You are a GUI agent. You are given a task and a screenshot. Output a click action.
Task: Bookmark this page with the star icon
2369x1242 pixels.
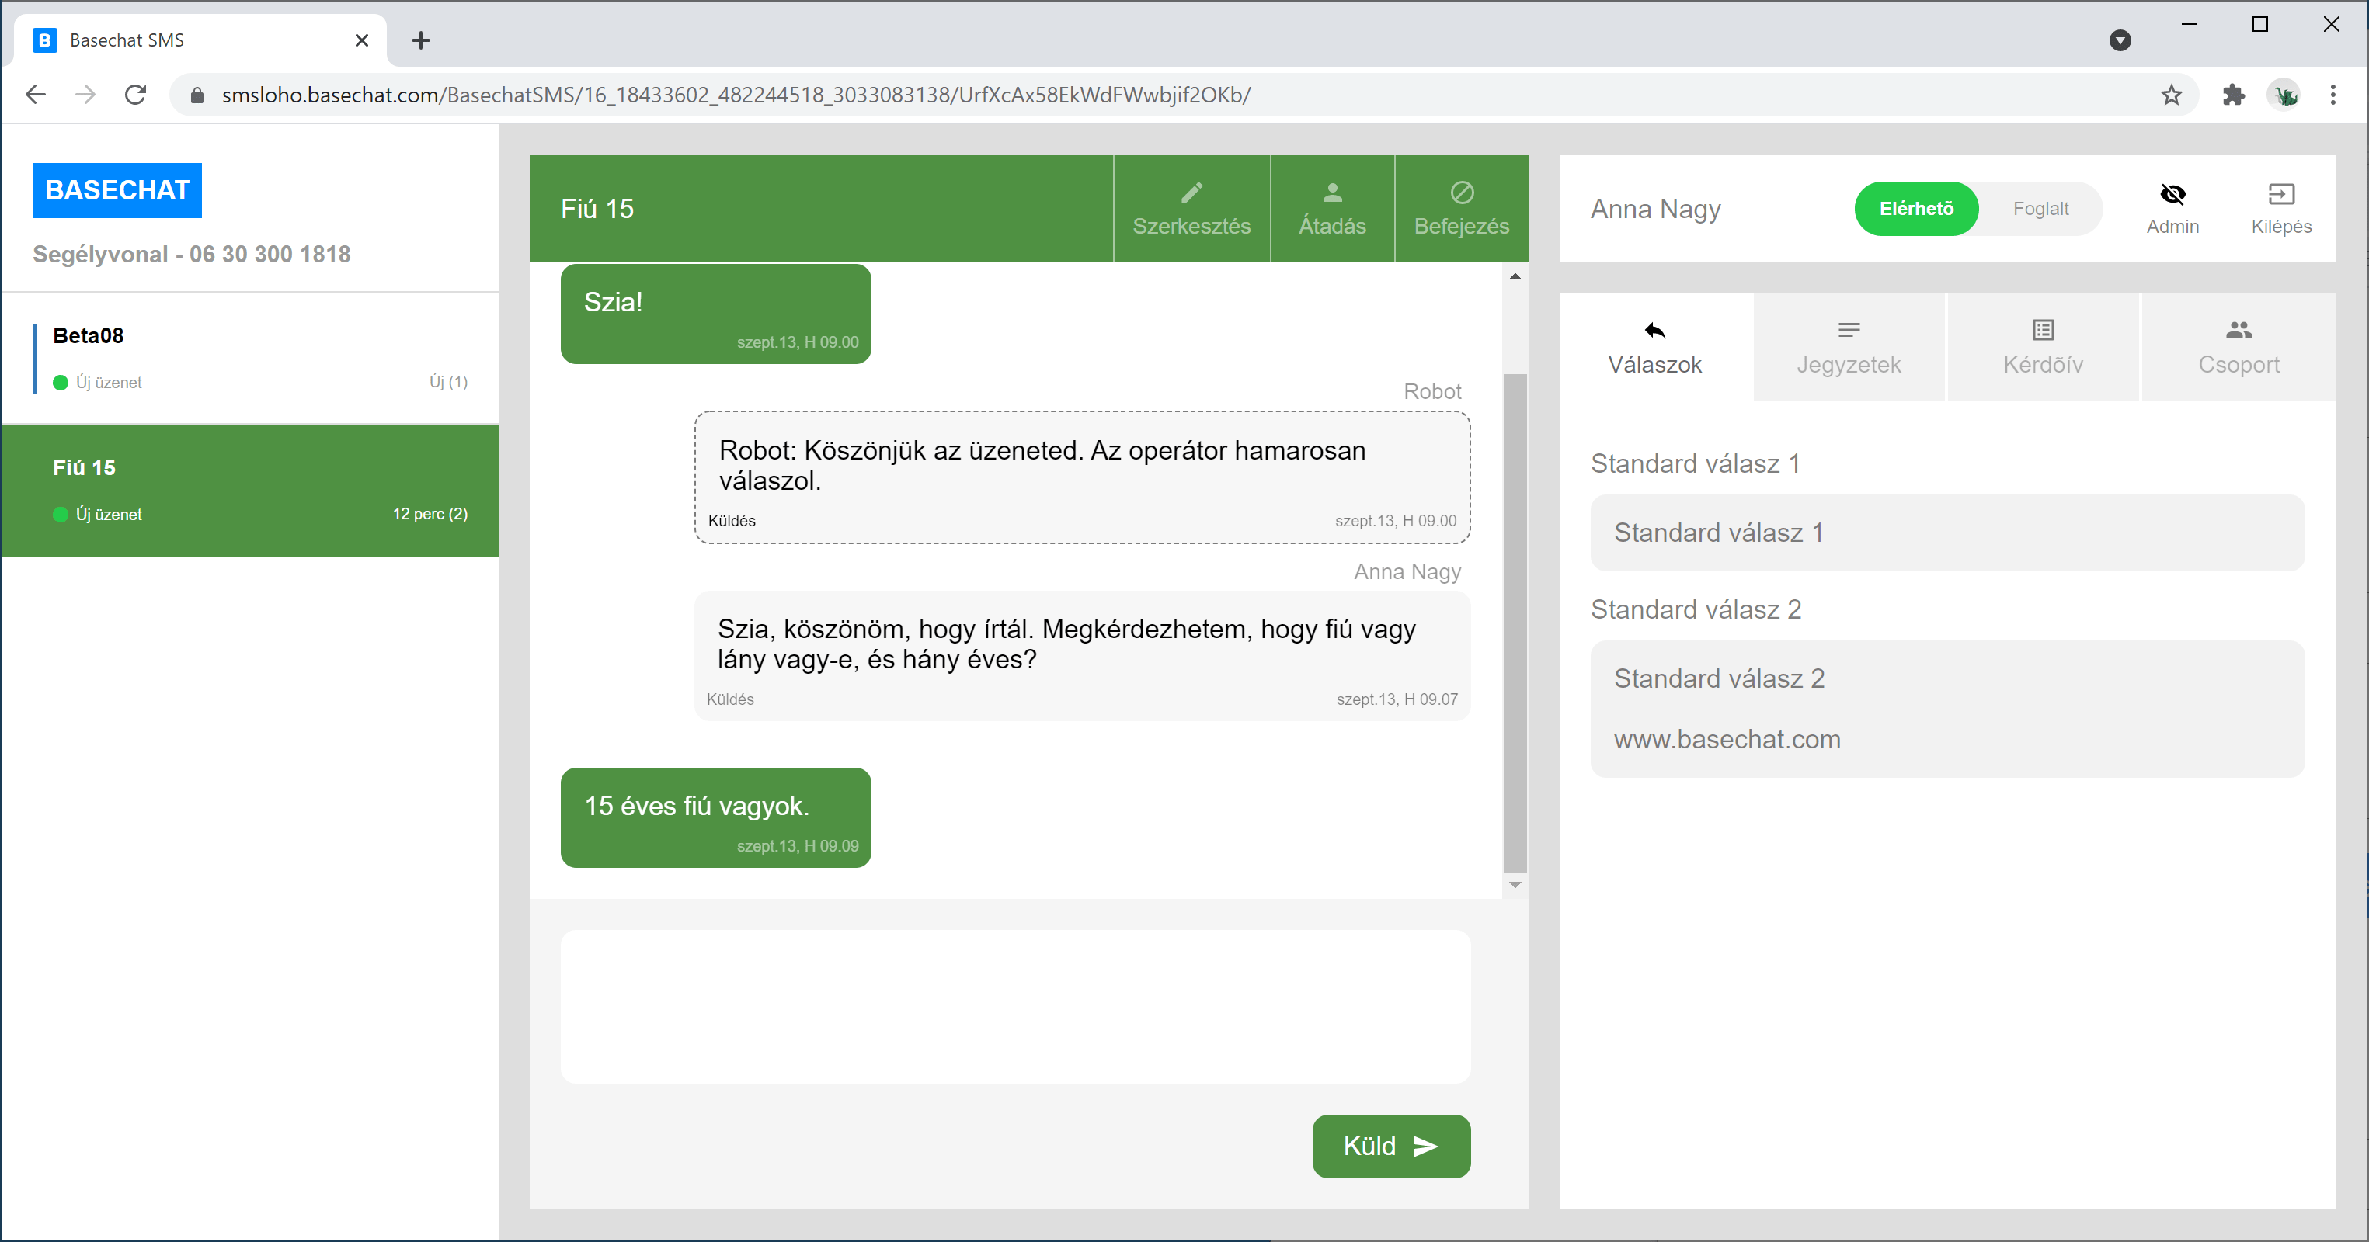coord(2171,95)
